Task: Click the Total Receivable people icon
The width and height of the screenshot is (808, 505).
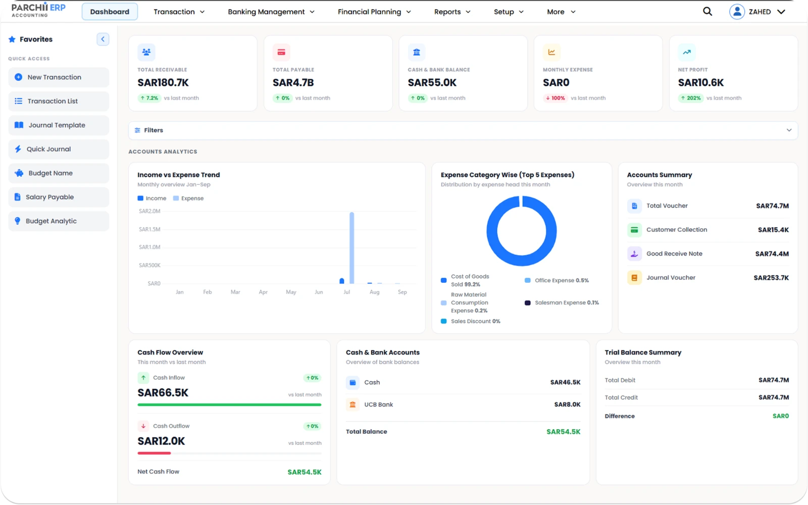Action: [x=146, y=52]
